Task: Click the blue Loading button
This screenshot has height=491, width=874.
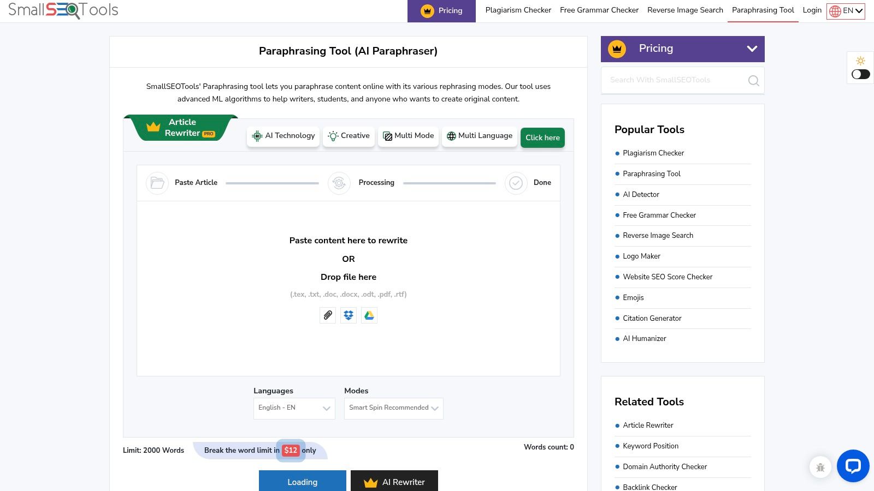Action: click(x=303, y=481)
